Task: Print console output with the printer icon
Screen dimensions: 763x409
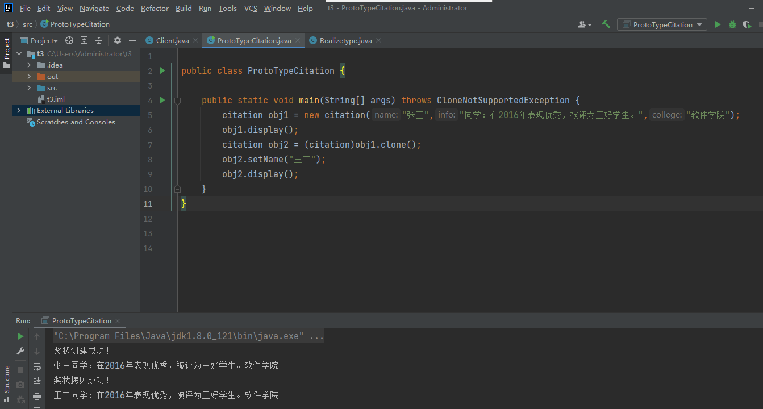Action: (x=37, y=396)
